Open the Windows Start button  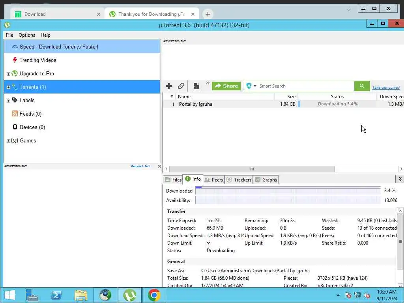pyautogui.click(x=10, y=295)
